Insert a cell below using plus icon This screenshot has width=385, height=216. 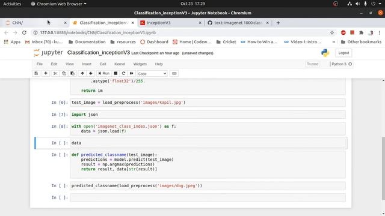(x=46, y=73)
